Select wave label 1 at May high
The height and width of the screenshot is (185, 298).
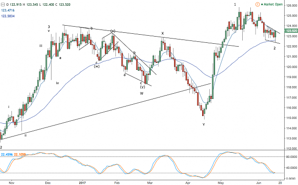(235, 4)
